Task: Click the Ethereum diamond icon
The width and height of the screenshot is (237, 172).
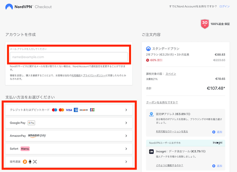Action: [x=30, y=162]
